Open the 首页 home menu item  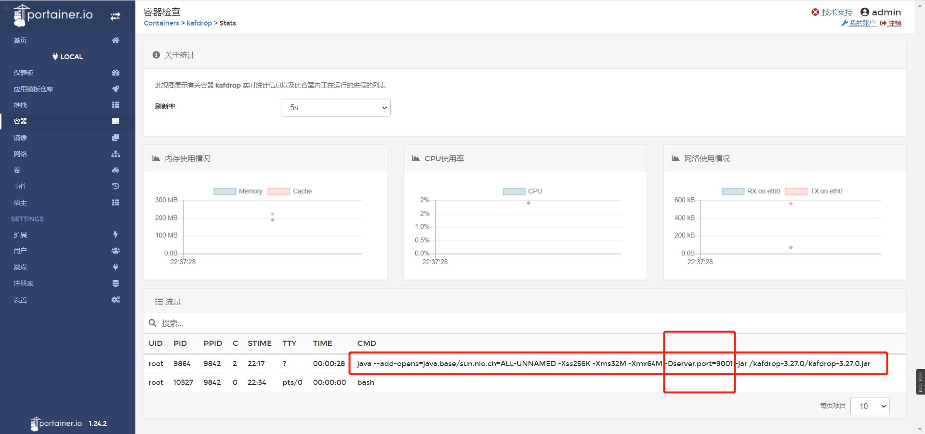20,40
